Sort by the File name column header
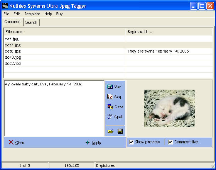The width and height of the screenshot is (216, 170). (x=65, y=32)
